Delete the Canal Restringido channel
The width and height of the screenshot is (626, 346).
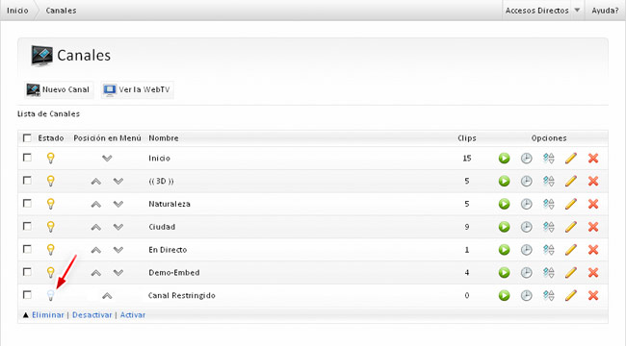[593, 295]
